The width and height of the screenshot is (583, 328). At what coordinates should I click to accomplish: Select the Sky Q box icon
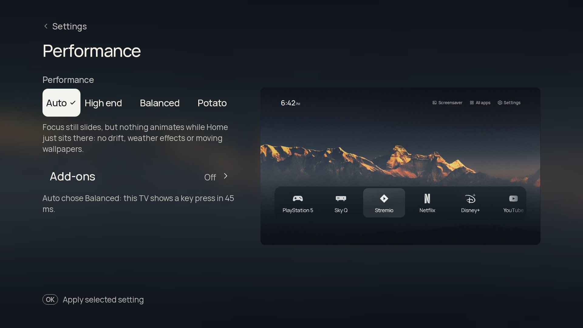point(341,199)
